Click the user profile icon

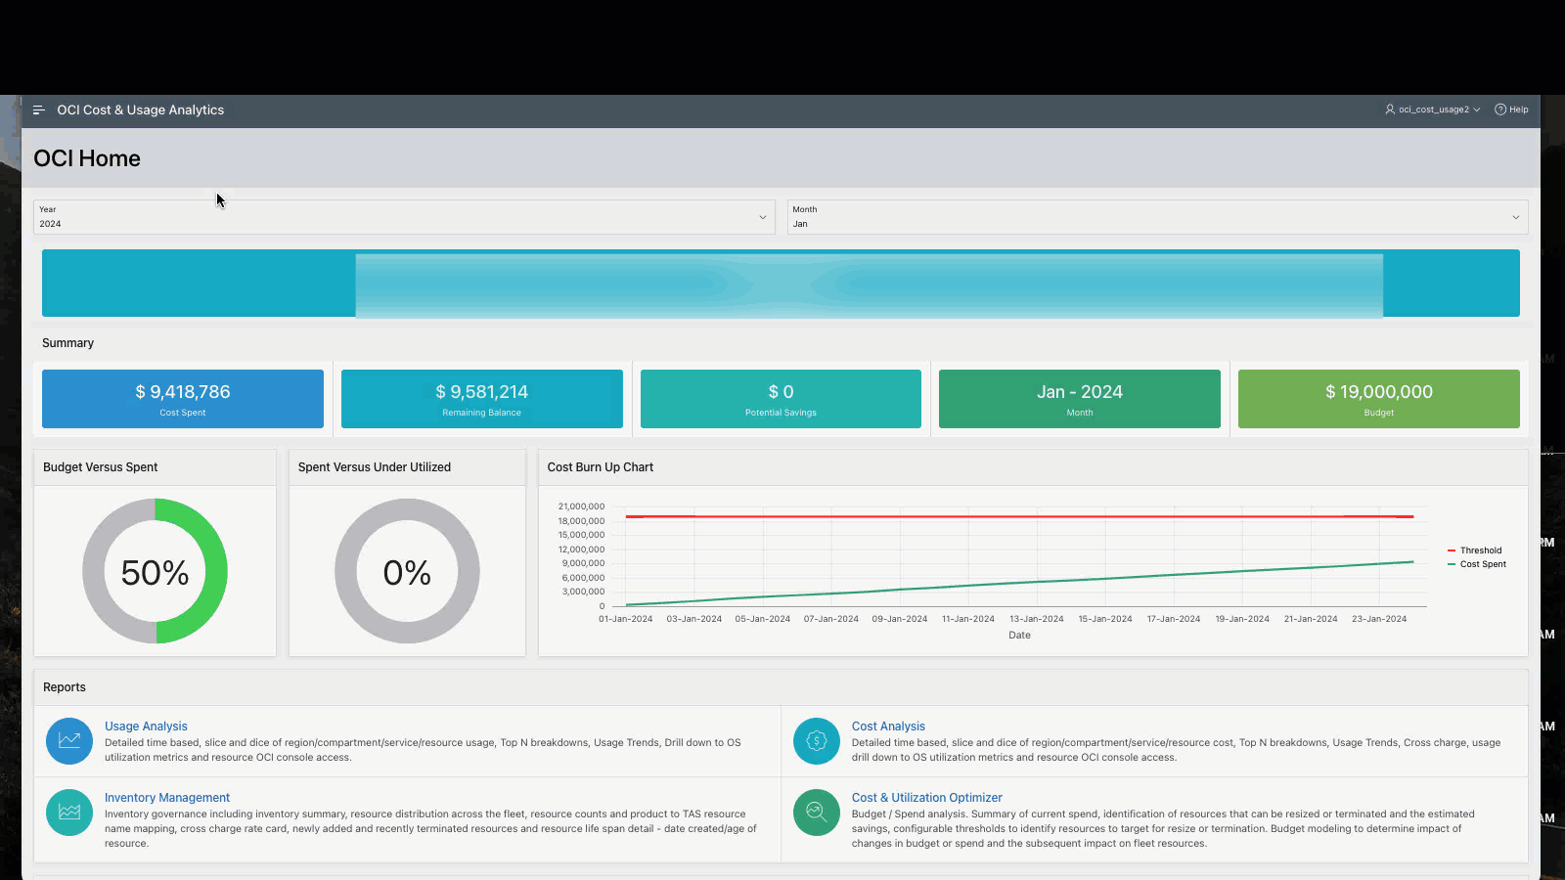[x=1390, y=110]
